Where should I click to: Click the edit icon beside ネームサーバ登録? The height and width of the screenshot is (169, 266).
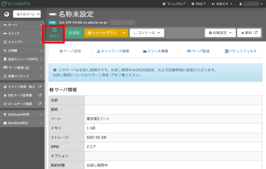point(5,104)
